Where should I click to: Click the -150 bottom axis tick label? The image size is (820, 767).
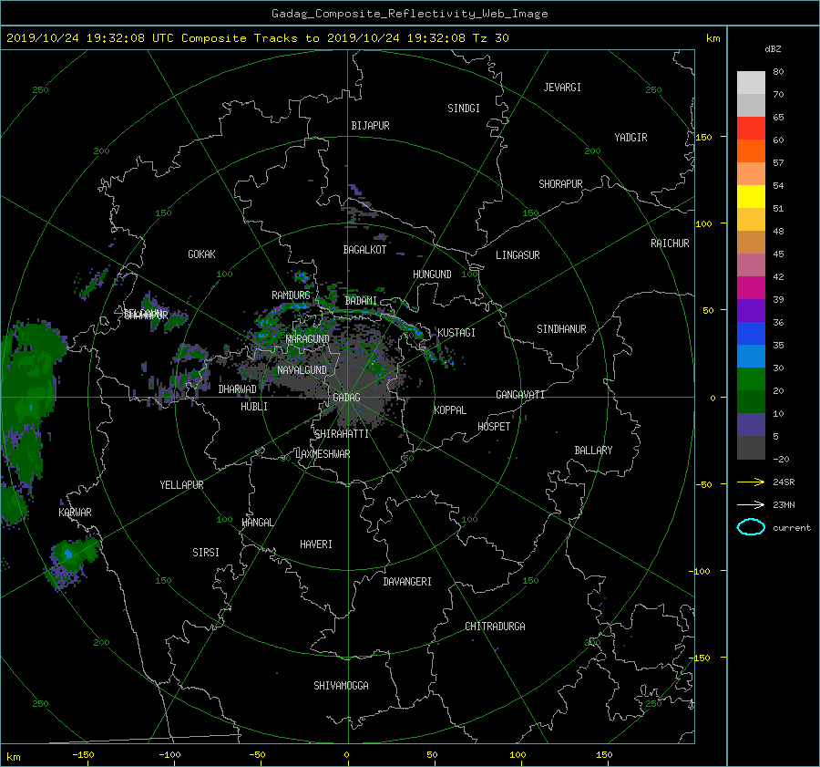point(83,754)
